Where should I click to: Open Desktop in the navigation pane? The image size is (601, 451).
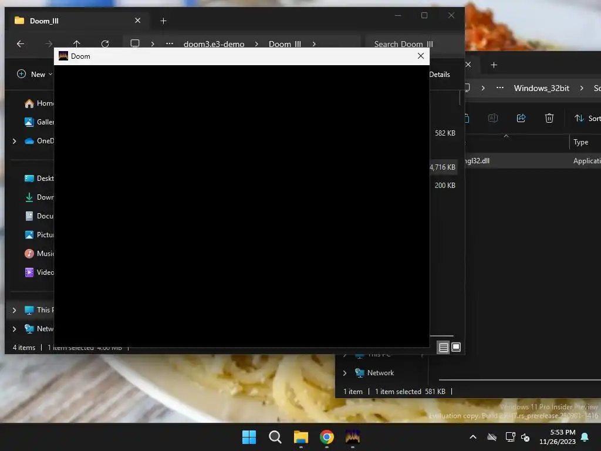pyautogui.click(x=39, y=179)
